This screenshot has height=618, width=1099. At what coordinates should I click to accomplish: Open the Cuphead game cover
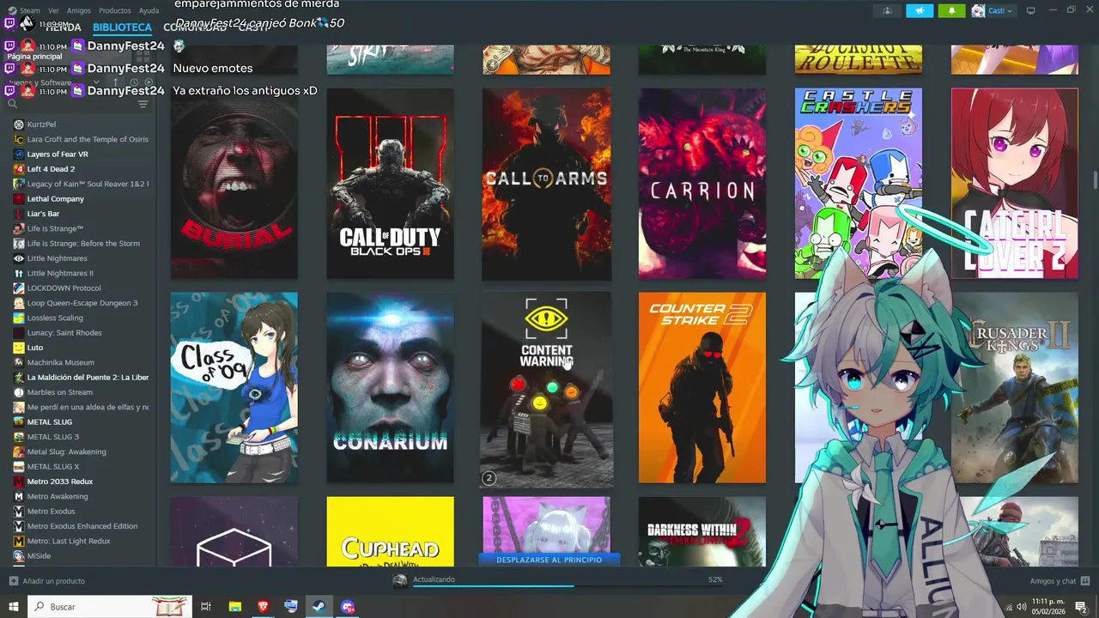pyautogui.click(x=390, y=531)
